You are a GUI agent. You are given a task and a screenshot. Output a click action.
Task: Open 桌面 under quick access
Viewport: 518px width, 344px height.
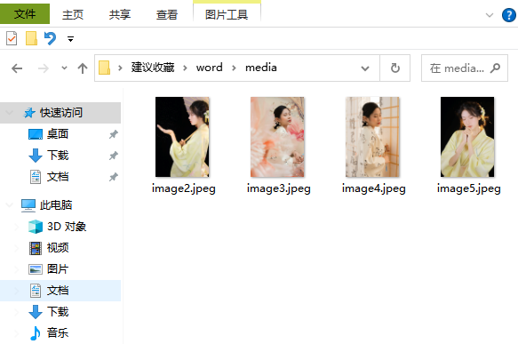tap(58, 134)
